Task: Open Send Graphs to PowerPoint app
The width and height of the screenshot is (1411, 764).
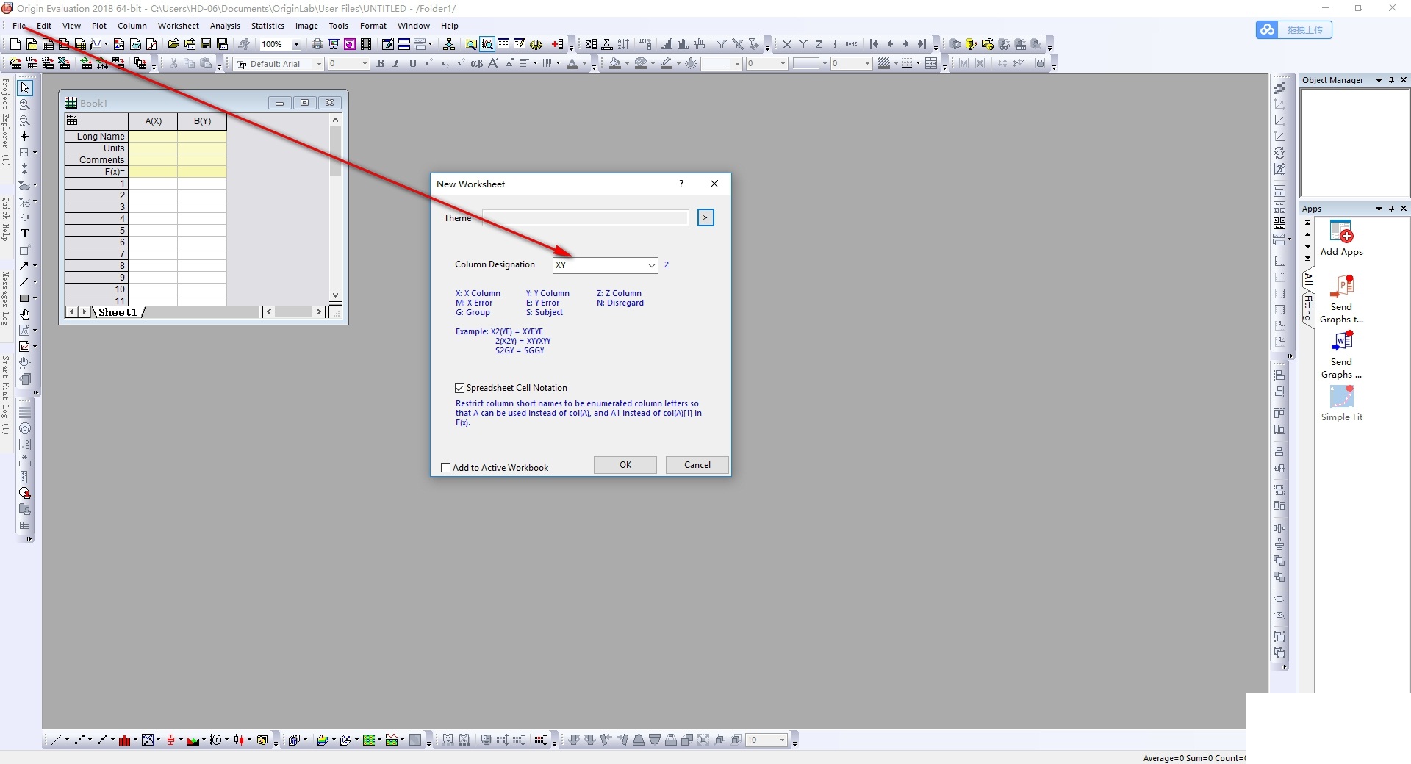Action: pyautogui.click(x=1341, y=299)
